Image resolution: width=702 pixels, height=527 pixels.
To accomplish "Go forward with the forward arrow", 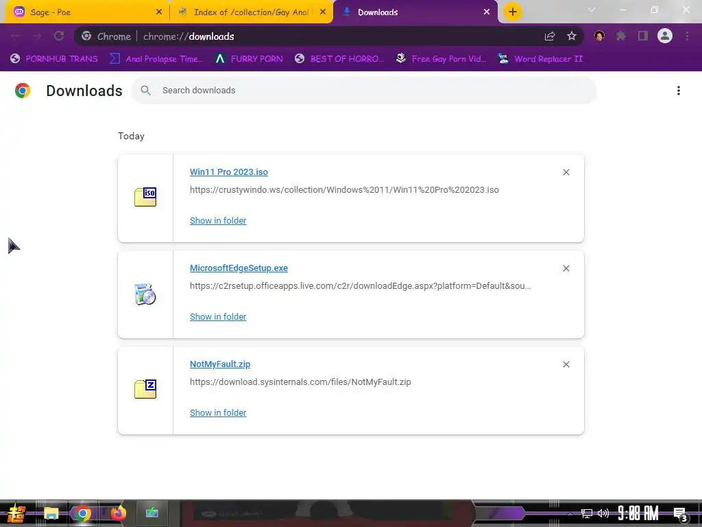I will 37,36.
